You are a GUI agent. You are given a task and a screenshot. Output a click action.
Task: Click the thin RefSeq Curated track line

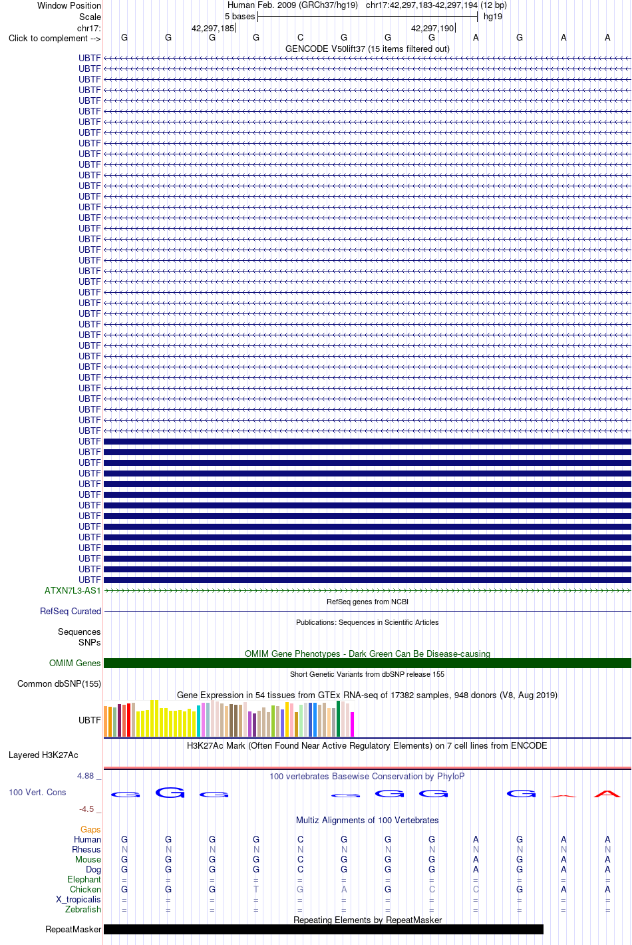click(367, 611)
